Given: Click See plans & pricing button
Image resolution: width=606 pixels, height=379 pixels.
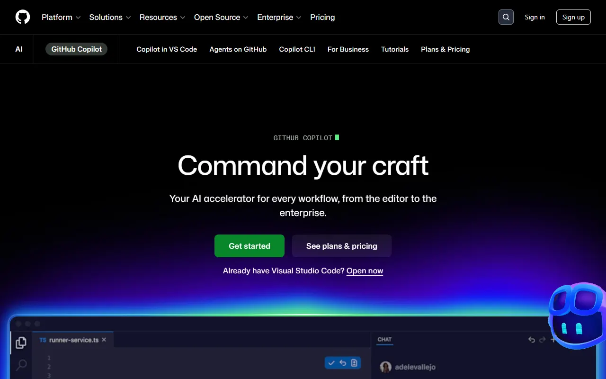Looking at the screenshot, I should point(342,246).
